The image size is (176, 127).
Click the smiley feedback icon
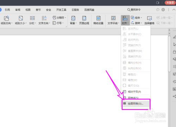tap(158, 10)
